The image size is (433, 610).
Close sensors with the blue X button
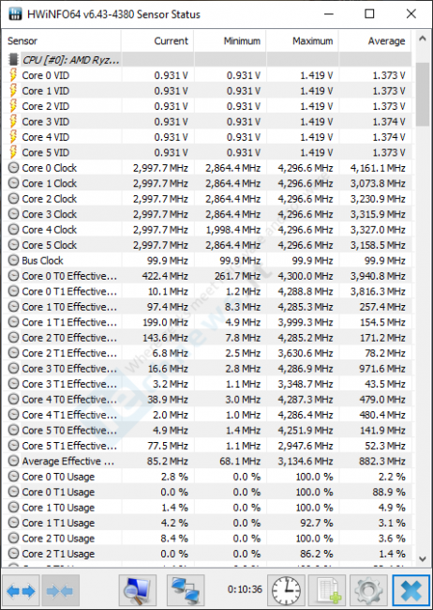[x=411, y=591]
